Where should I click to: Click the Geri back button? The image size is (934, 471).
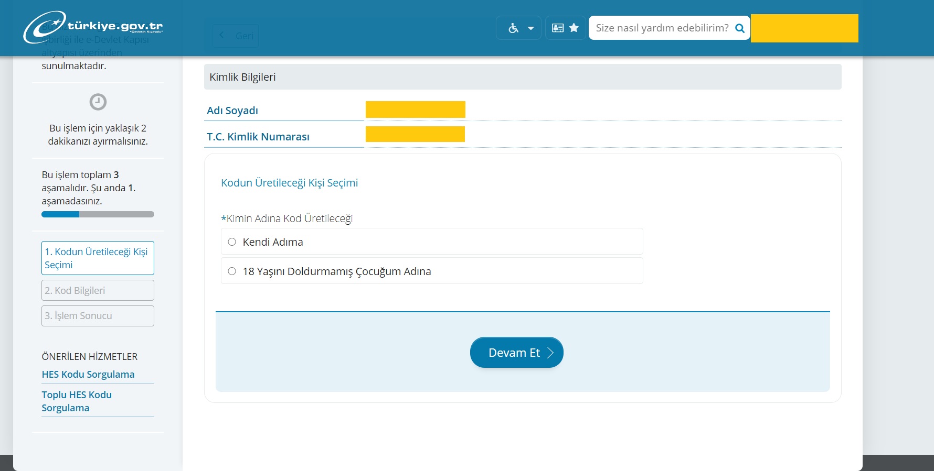(x=236, y=36)
